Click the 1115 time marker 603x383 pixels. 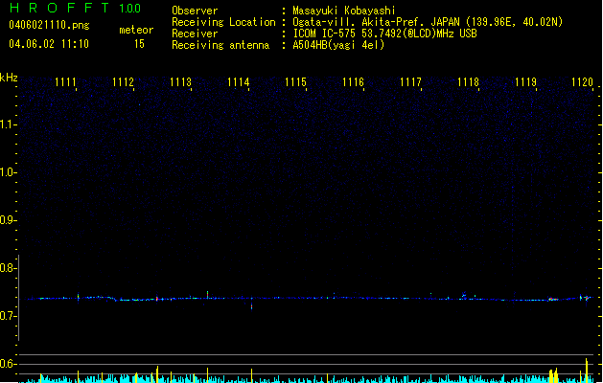pyautogui.click(x=295, y=82)
